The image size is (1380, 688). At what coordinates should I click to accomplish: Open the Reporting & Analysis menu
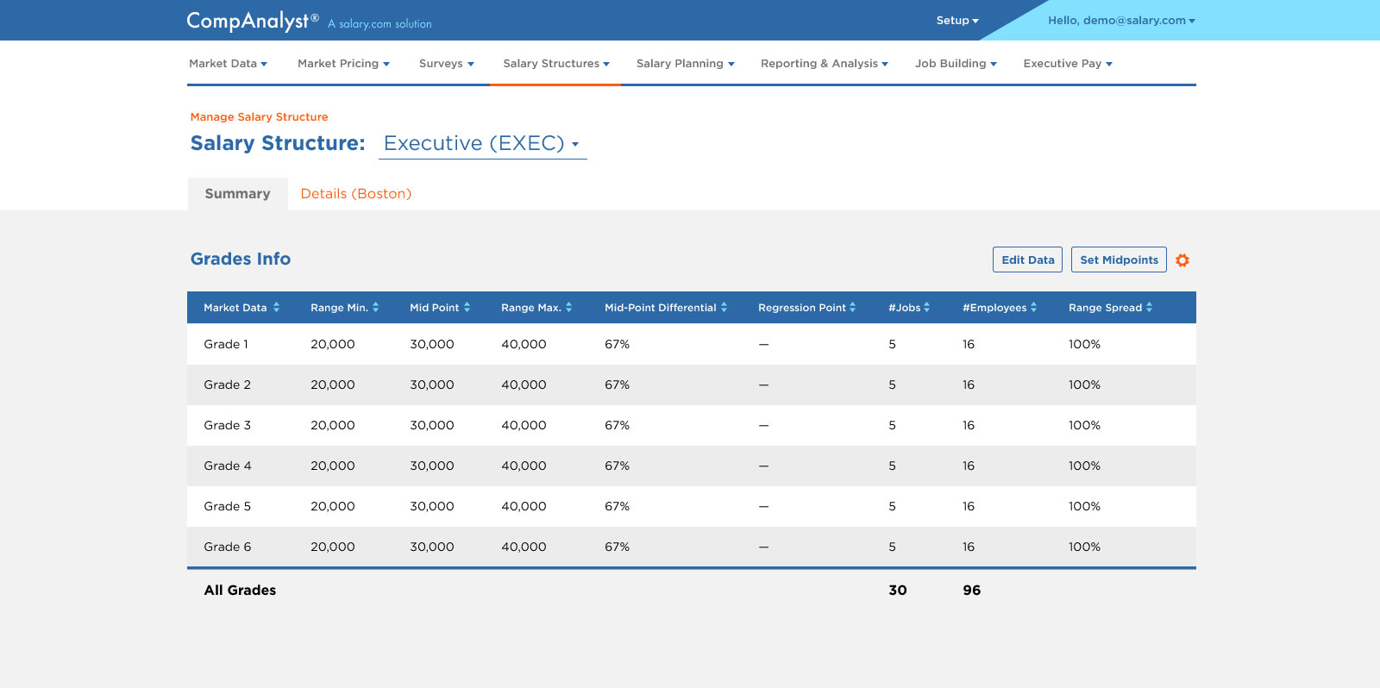tap(824, 64)
